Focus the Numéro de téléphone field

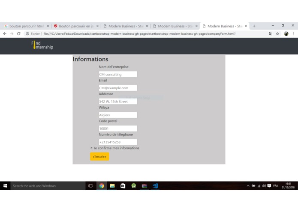coord(118,142)
